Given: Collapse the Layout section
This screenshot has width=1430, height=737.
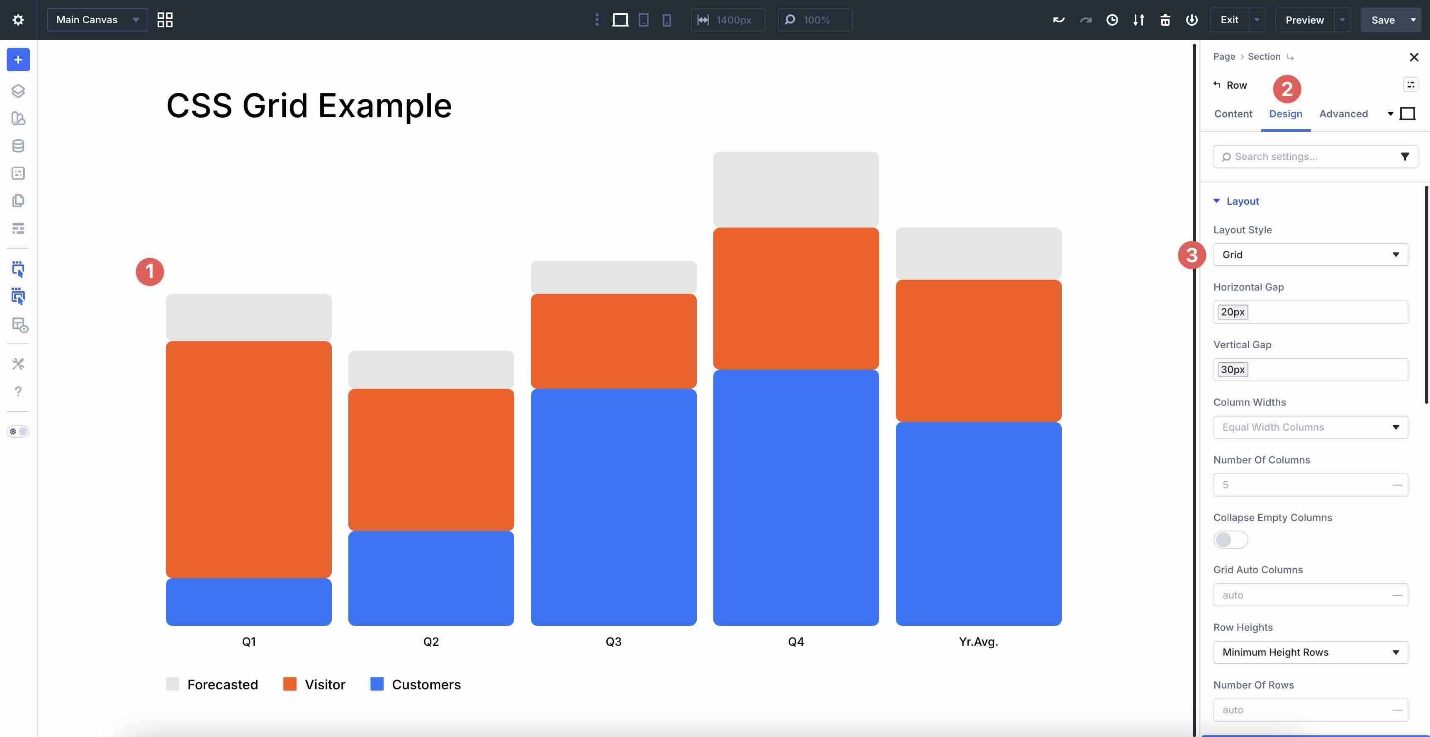Looking at the screenshot, I should click(x=1216, y=201).
